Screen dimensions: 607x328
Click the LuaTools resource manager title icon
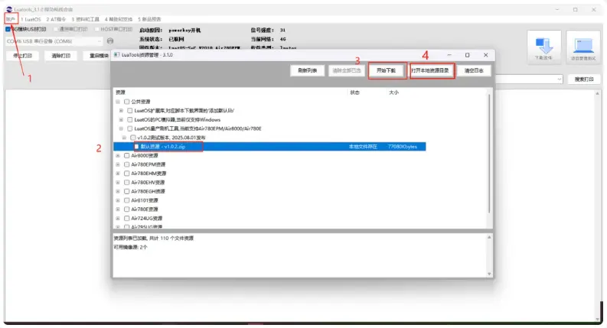116,55
